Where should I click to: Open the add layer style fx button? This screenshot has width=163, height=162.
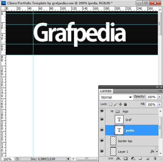[118, 158]
